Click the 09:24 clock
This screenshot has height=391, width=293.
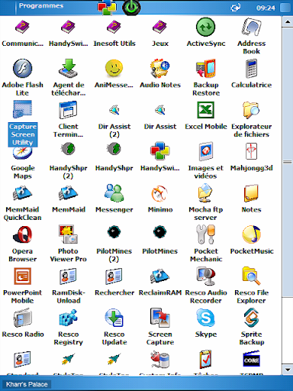tap(266, 8)
